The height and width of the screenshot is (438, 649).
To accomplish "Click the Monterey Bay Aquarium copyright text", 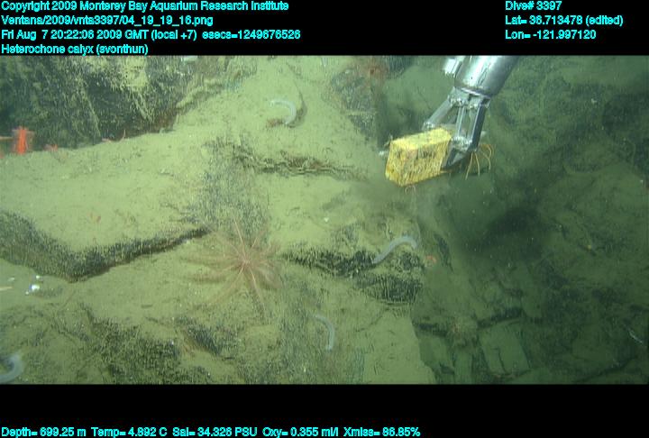I will (x=145, y=6).
